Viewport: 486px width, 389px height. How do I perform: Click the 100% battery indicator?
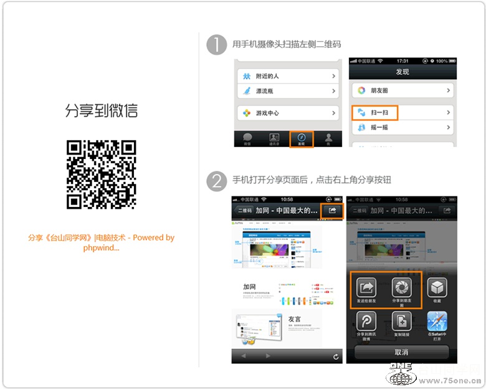445,61
